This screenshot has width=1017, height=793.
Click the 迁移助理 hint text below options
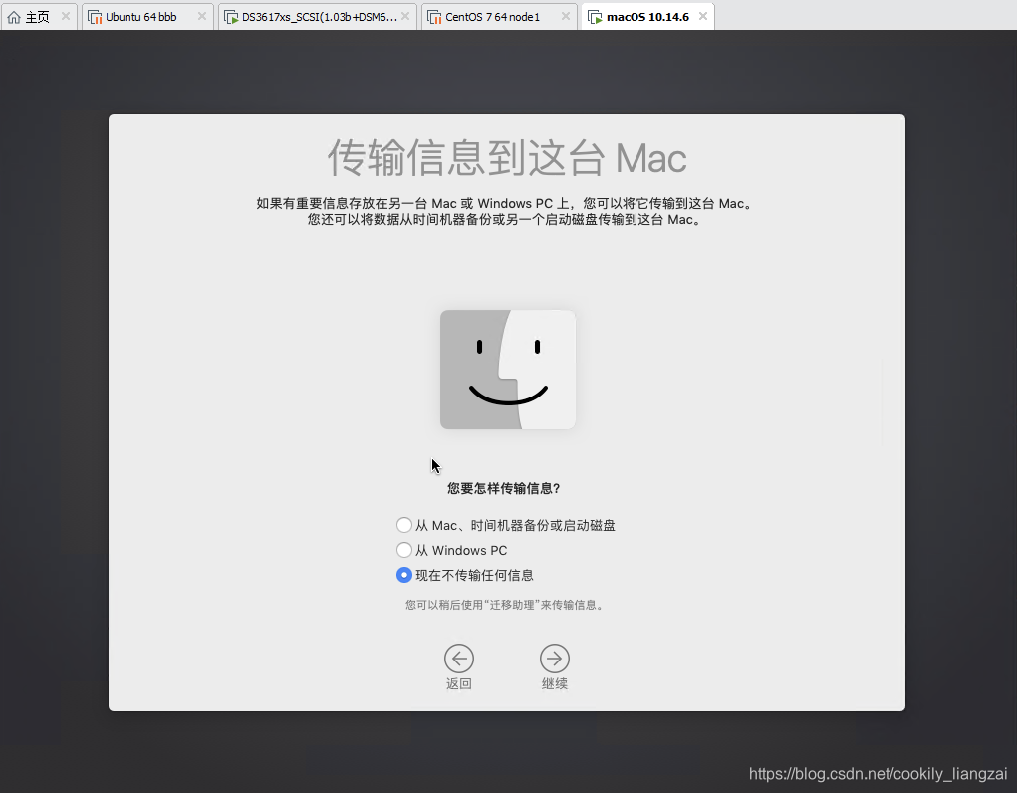point(505,605)
